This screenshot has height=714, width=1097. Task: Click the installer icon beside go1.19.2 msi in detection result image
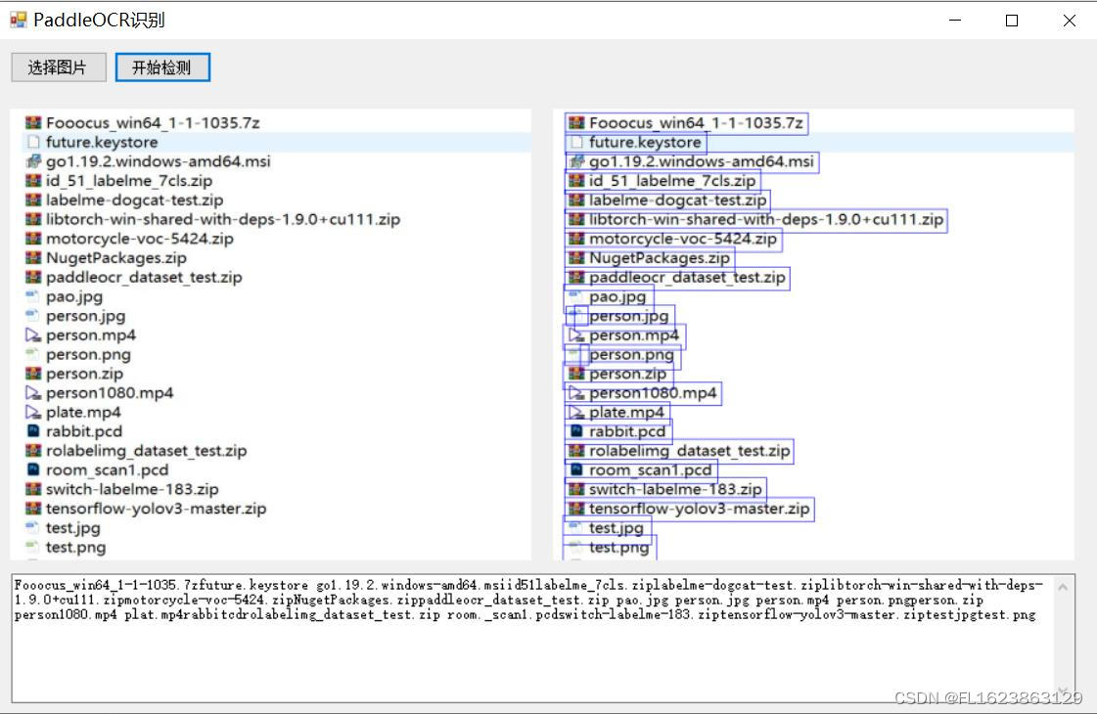click(x=576, y=161)
